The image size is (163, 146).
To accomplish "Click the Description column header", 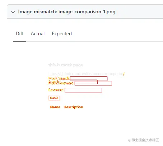I will (73, 107).
